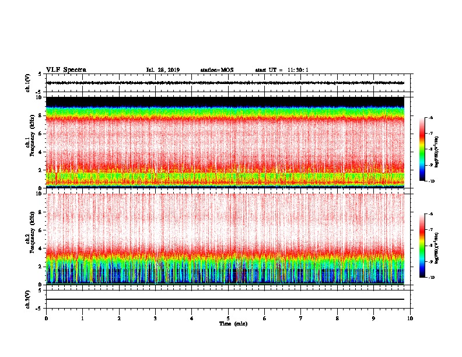Image resolution: width=462 pixels, height=357 pixels.
Task: Select the date text "Jul. 28, 2019"
Action: pos(163,70)
